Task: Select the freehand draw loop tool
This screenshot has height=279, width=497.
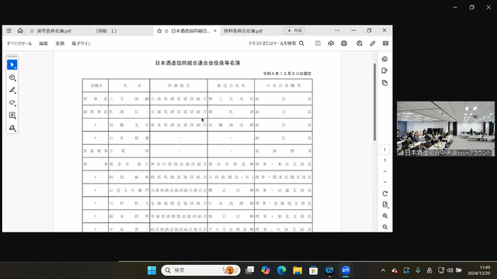Action: (x=12, y=102)
